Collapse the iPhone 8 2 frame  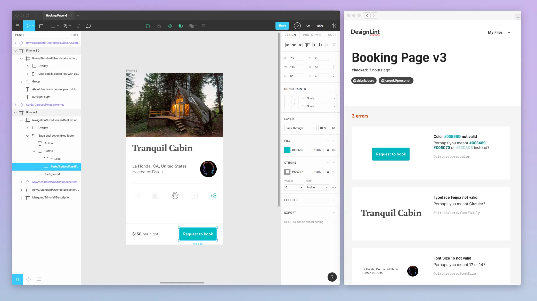[x=15, y=51]
